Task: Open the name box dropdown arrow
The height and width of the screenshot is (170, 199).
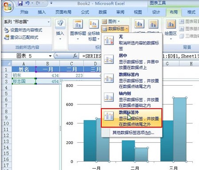Action: coord(50,56)
